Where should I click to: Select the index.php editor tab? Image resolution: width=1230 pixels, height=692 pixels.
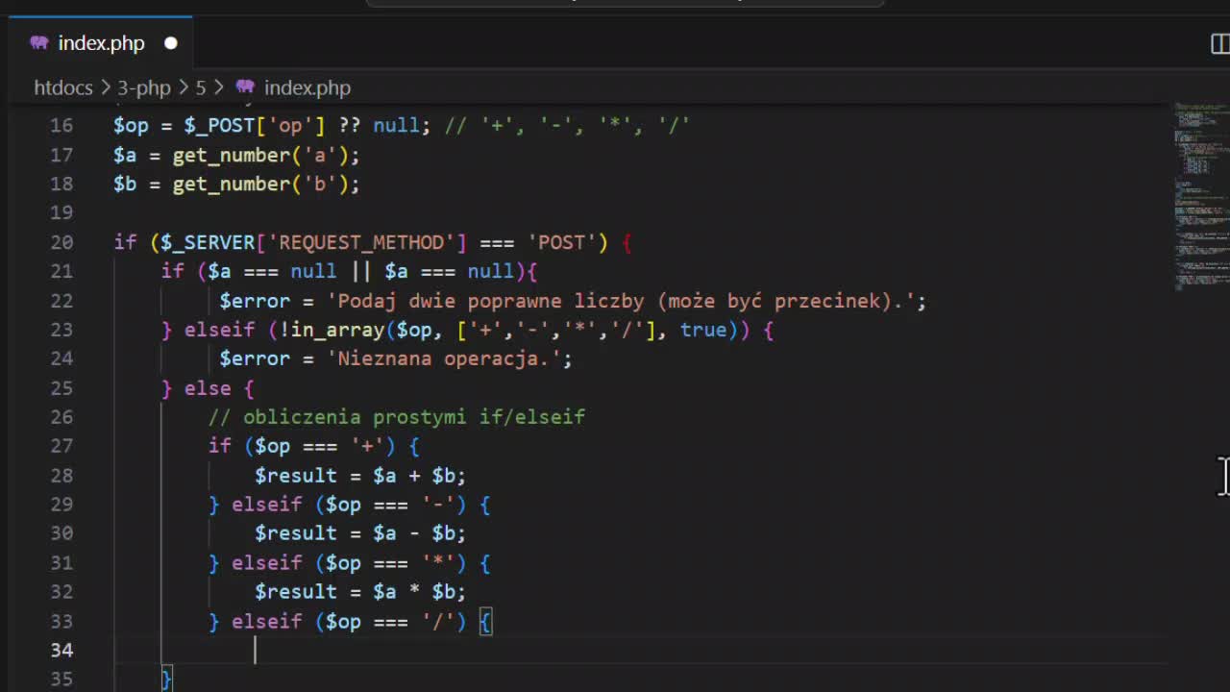coord(101,42)
